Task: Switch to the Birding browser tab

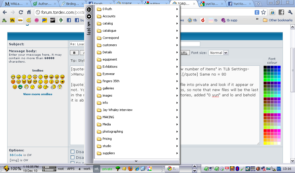Action: (x=72, y=4)
